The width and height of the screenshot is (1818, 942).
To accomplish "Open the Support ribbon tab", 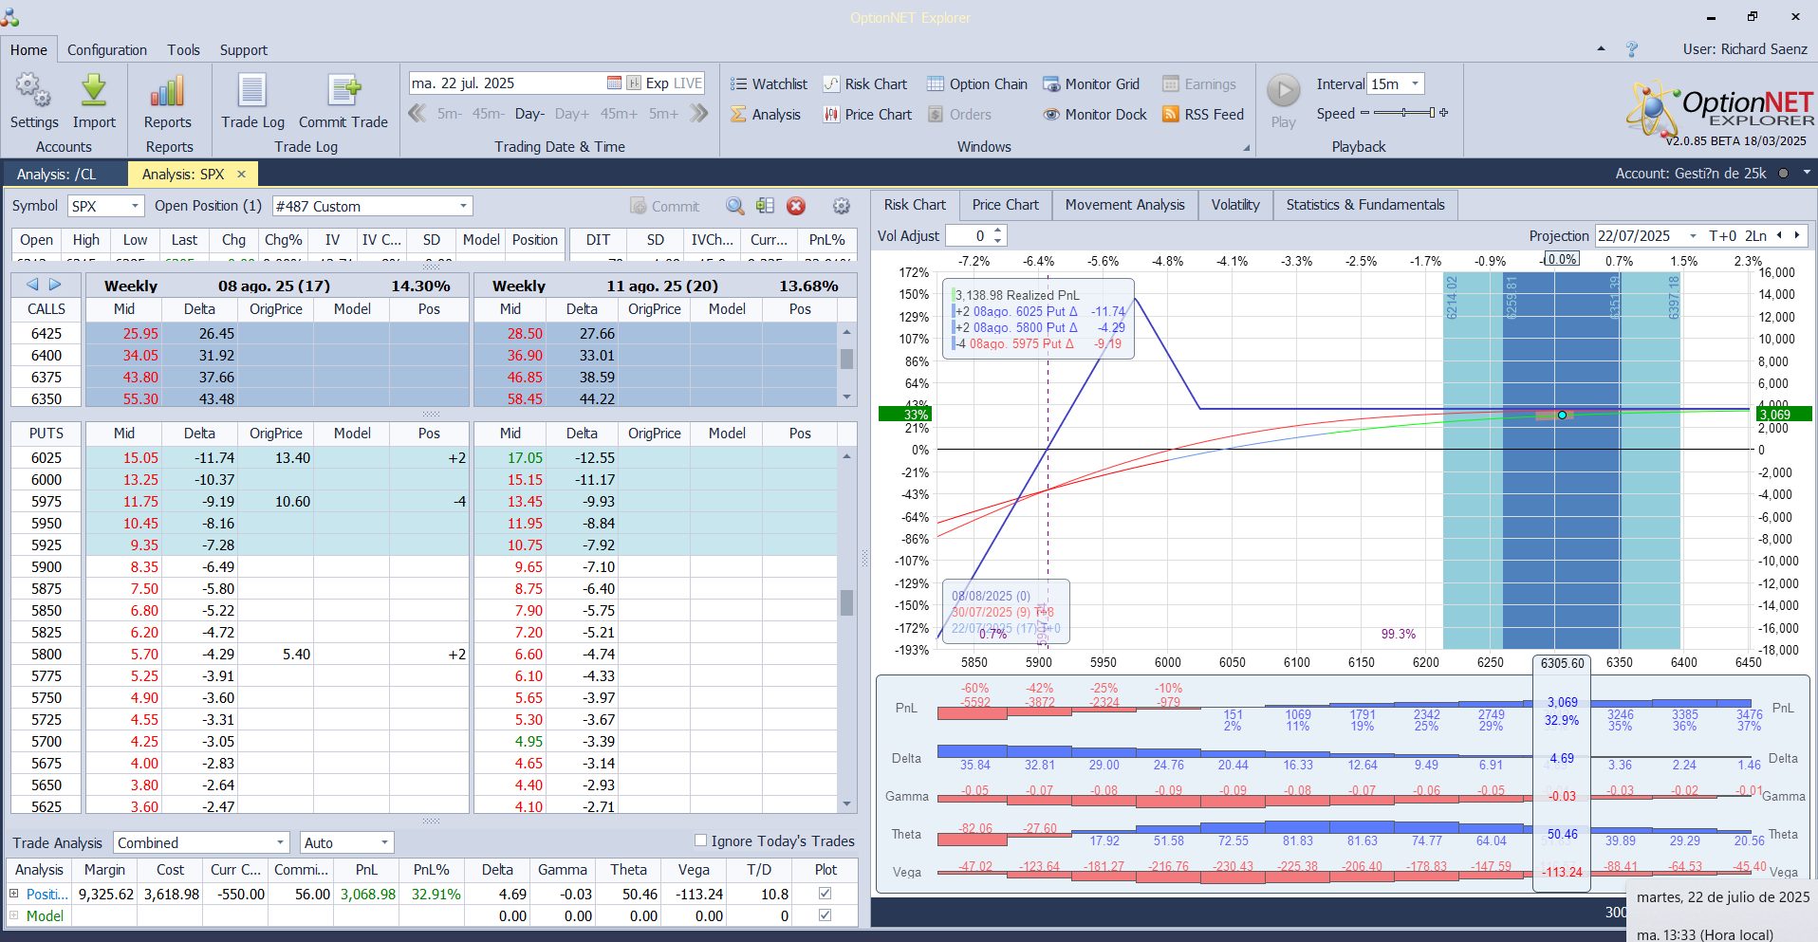I will [244, 50].
